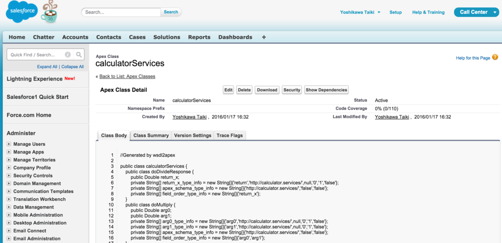The width and height of the screenshot is (502, 243).
Task: Click code line "public class doMultiply {"
Action: tap(151, 204)
